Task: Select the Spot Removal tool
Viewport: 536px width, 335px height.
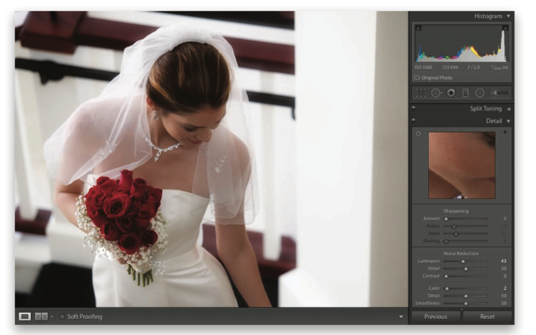Action: coord(437,93)
